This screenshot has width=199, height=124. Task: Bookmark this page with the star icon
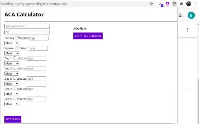tap(151, 4)
